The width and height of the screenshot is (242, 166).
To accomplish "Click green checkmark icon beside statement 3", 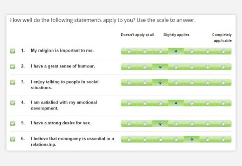I will tap(13, 82).
